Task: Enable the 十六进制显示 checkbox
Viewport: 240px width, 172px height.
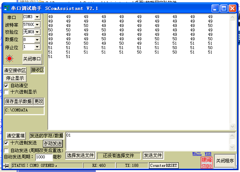Action: tap(6, 92)
